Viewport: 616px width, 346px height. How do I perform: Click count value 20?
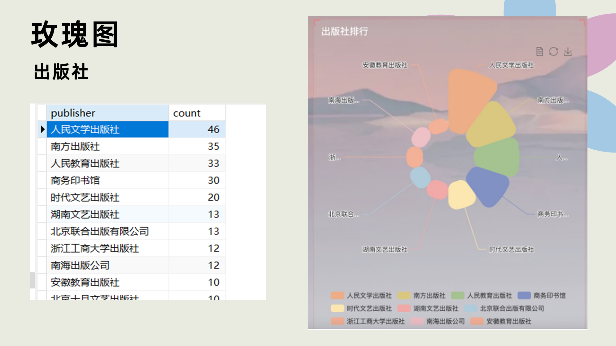click(213, 197)
